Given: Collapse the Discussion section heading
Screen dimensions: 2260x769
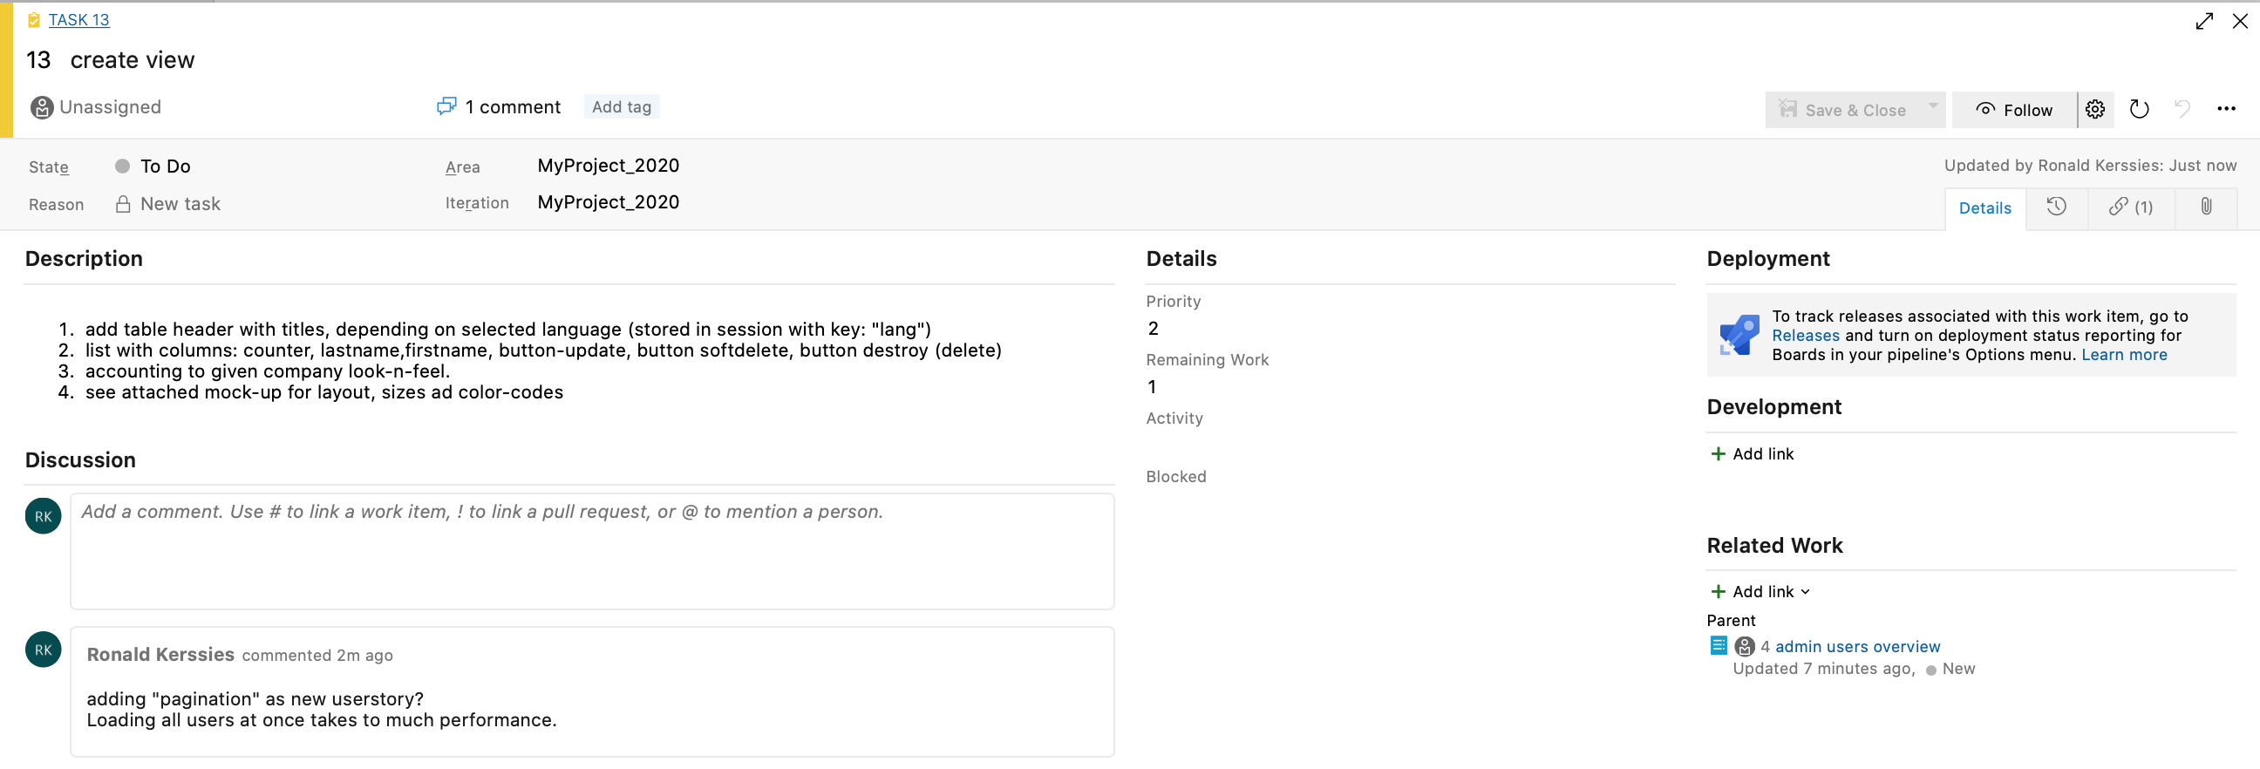Looking at the screenshot, I should pyautogui.click(x=80, y=460).
